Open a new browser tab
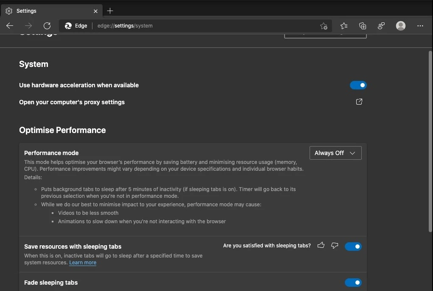Image resolution: width=433 pixels, height=291 pixels. click(x=110, y=11)
